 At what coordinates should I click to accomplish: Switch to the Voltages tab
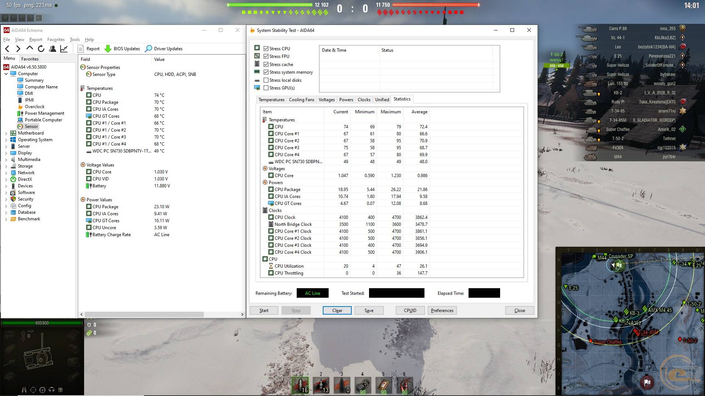(x=327, y=100)
